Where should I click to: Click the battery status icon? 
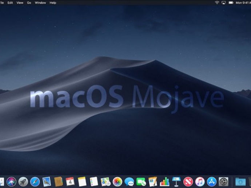[x=231, y=3]
